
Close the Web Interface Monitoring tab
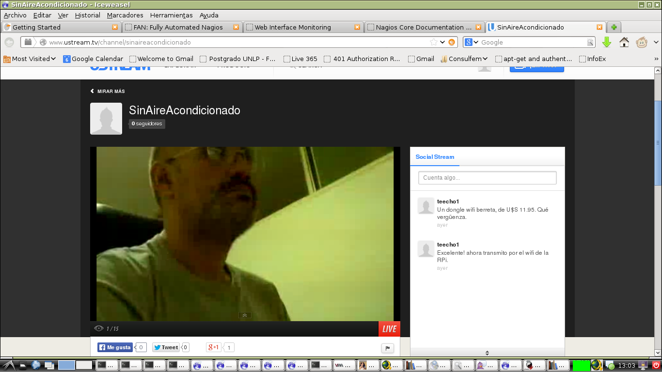(x=357, y=27)
